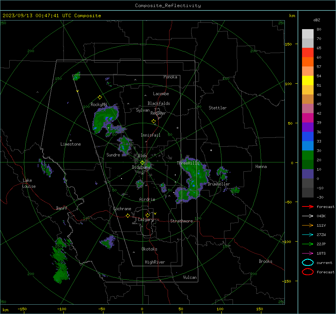Select the bright yellow 51–54 dBZ swatch

[x=308, y=81]
